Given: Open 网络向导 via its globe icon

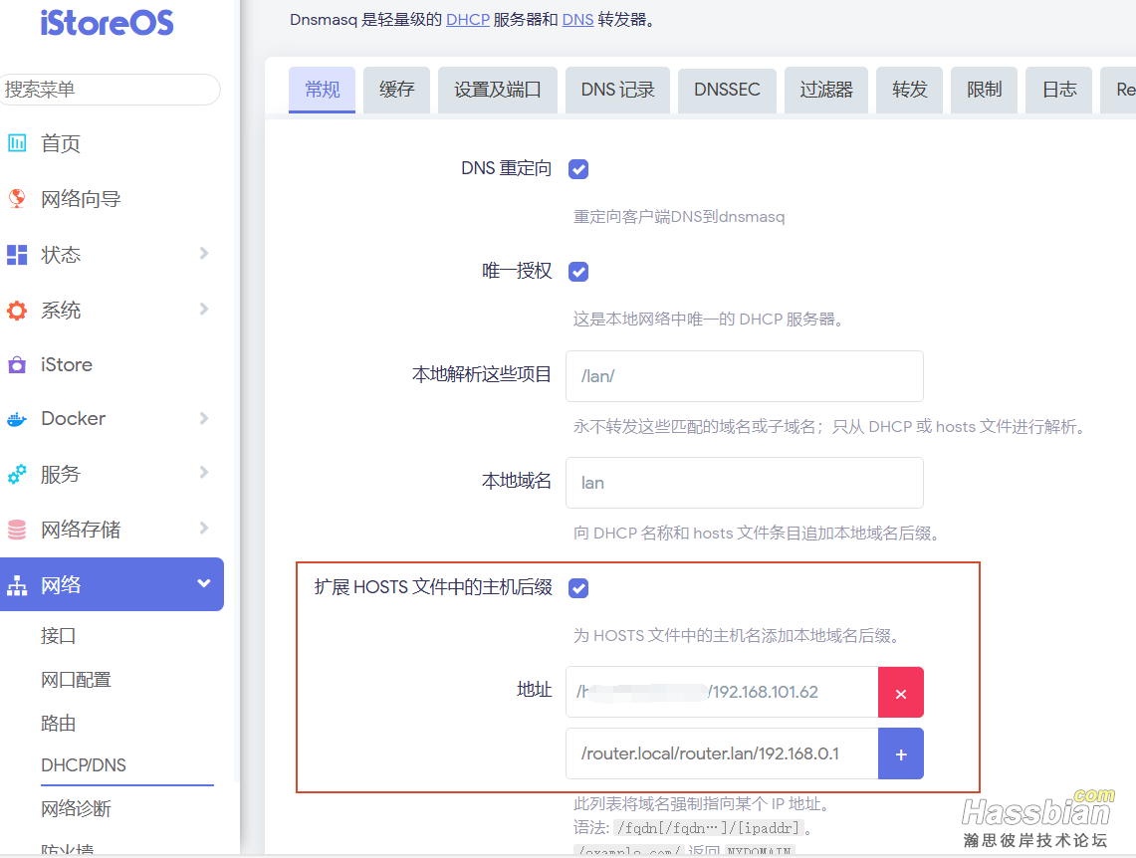Looking at the screenshot, I should 17,198.
